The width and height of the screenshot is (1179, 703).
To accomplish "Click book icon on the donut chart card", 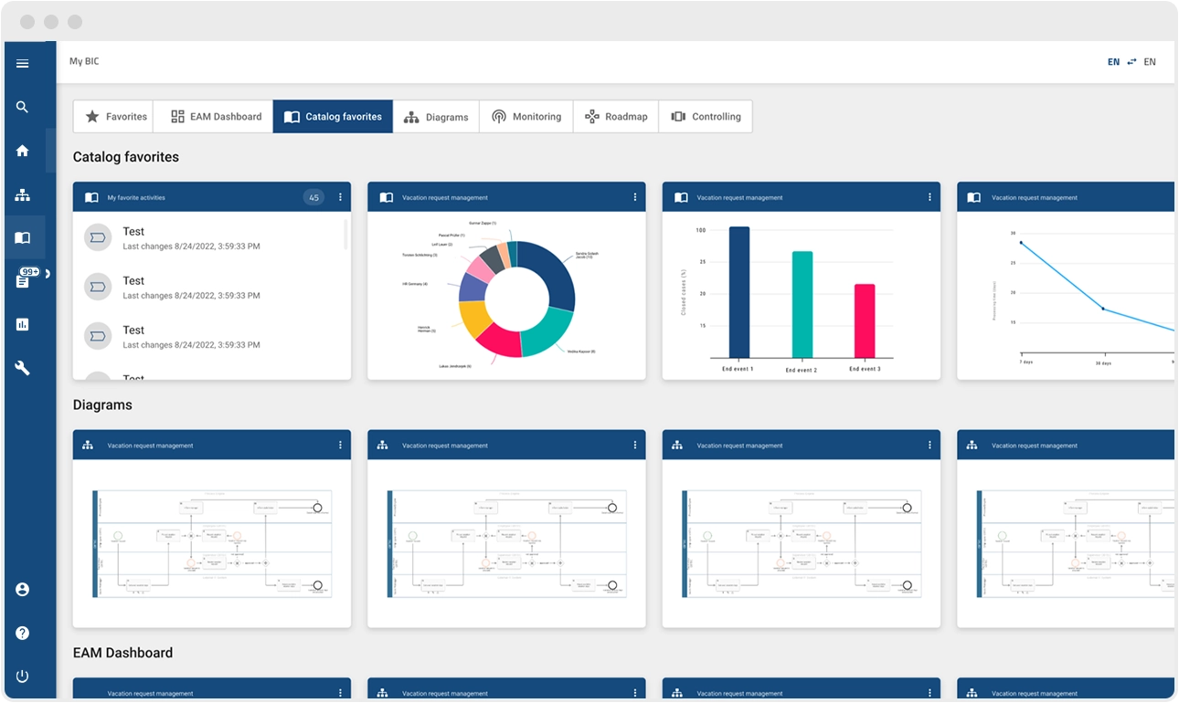I will [387, 197].
